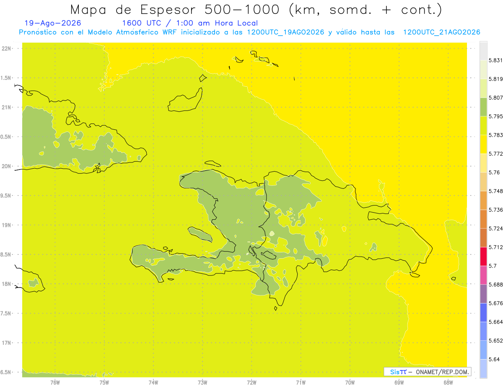Click the bright yellow legend swatch above 5.772
The width and height of the screenshot is (503, 388).
(483, 144)
